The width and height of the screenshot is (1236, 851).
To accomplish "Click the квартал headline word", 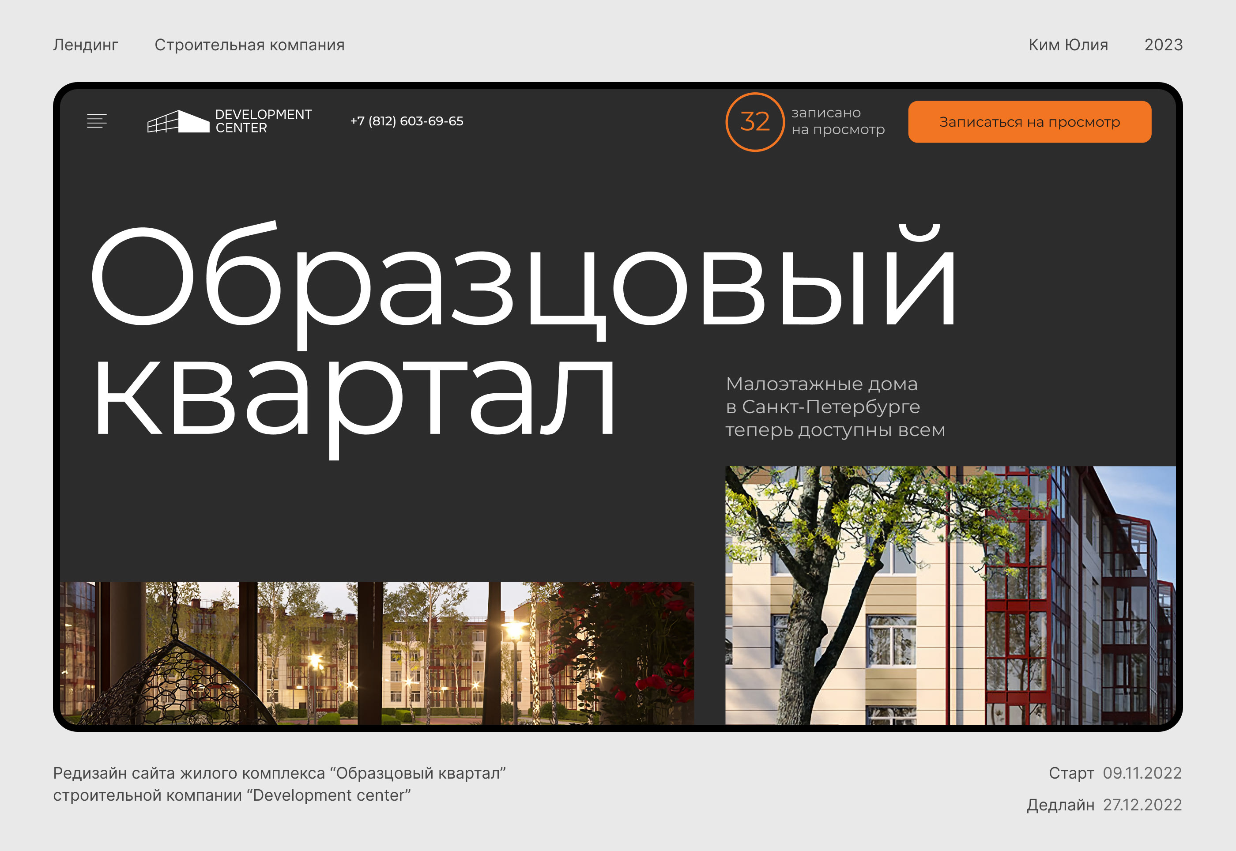I will coord(354,400).
